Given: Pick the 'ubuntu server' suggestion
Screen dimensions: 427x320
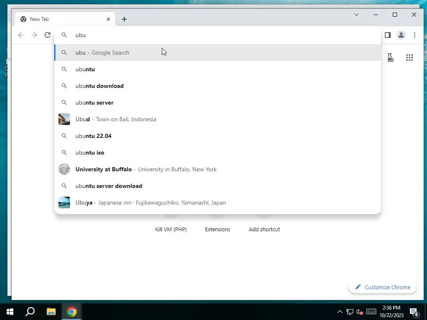Looking at the screenshot, I should [218, 102].
